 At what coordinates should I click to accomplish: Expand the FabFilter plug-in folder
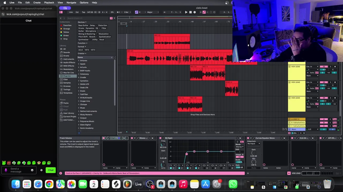[x=79, y=94]
